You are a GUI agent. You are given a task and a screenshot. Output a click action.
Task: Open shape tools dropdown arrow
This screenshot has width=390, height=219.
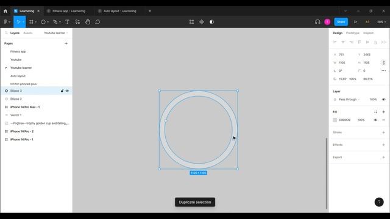pyautogui.click(x=48, y=22)
